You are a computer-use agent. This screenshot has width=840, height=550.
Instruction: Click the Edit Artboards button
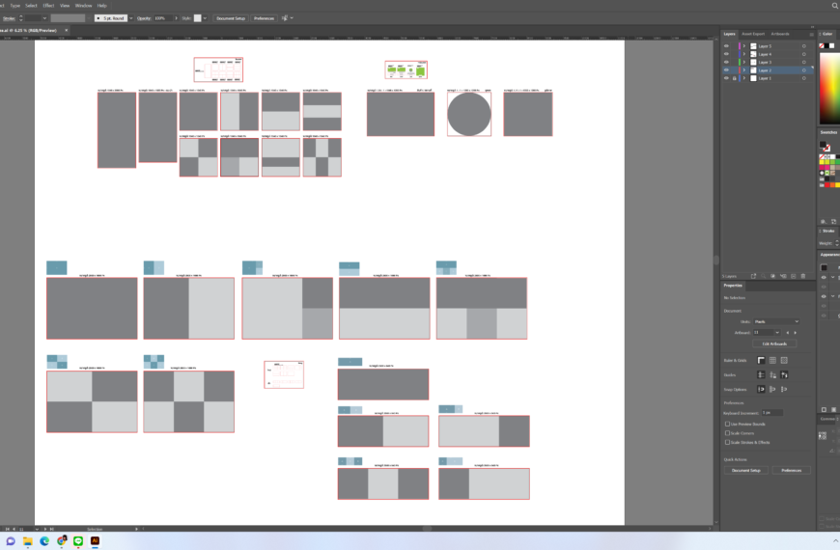[x=773, y=344]
